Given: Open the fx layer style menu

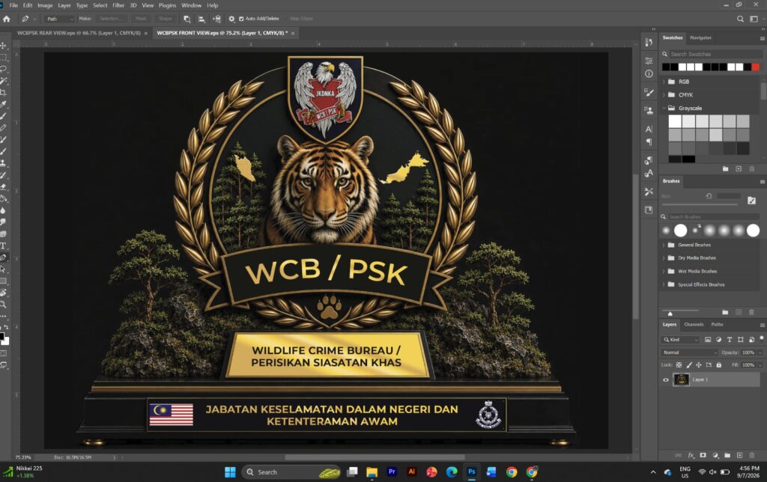Looking at the screenshot, I should tap(691, 455).
